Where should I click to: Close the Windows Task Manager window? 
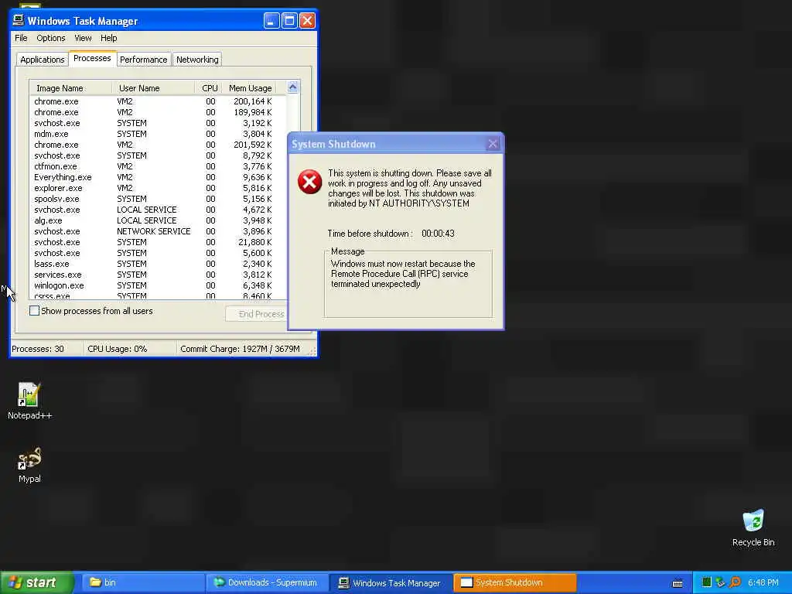click(x=307, y=21)
